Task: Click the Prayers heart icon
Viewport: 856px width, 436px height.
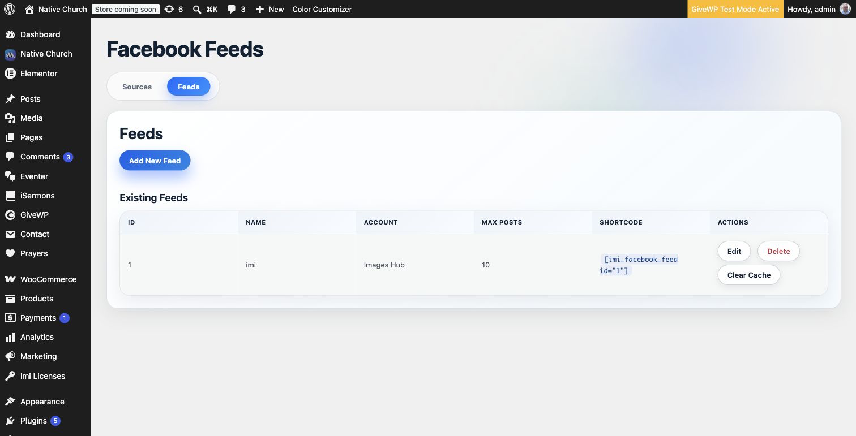Action: pyautogui.click(x=10, y=253)
